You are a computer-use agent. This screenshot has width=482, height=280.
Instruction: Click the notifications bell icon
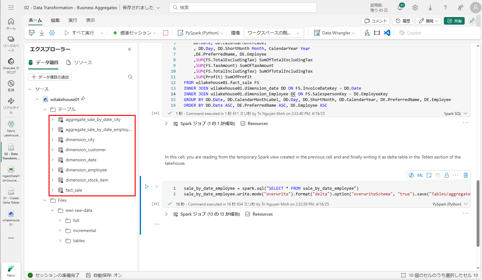tap(400, 8)
